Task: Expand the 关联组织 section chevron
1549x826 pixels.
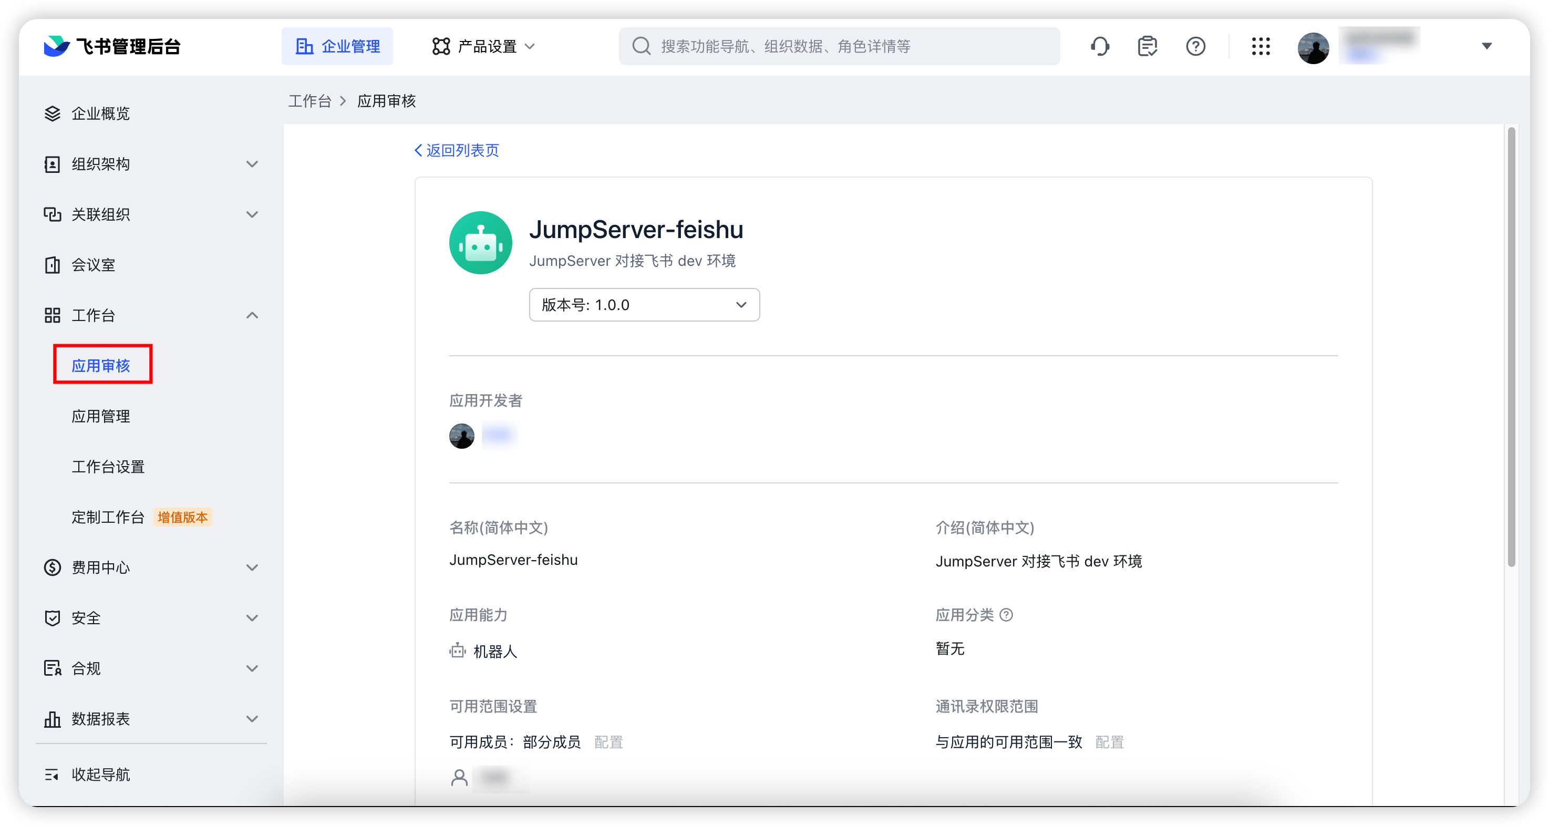Action: coord(253,214)
